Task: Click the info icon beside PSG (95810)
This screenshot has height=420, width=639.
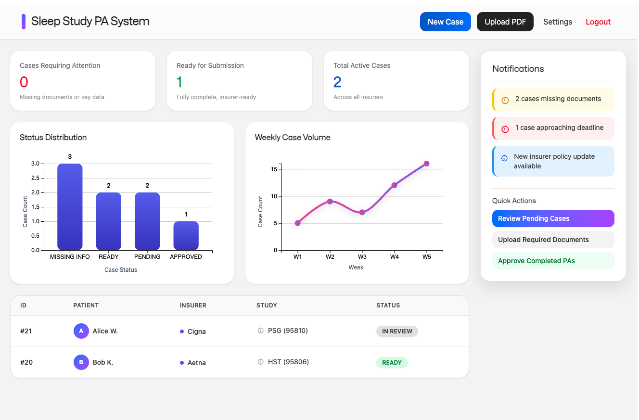Action: tap(261, 331)
